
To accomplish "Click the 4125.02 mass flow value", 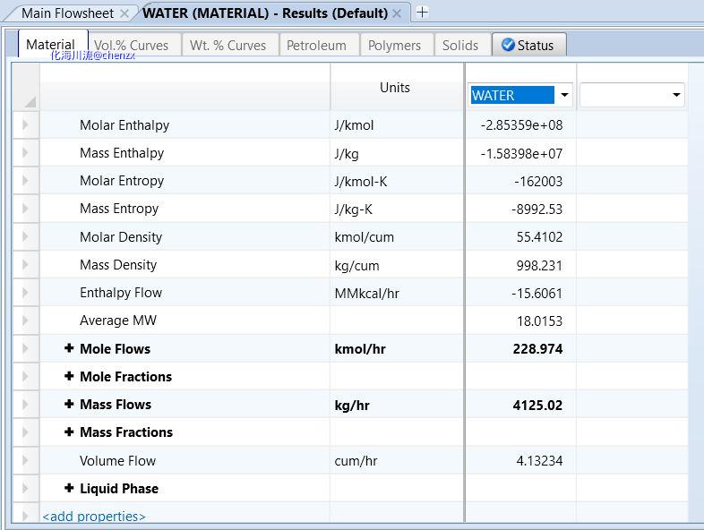I will [537, 405].
